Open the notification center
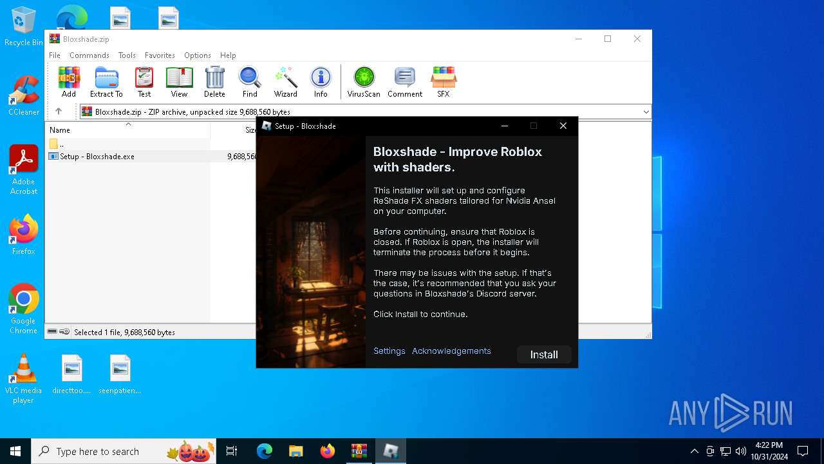Screen dimensions: 824x464 (803, 451)
